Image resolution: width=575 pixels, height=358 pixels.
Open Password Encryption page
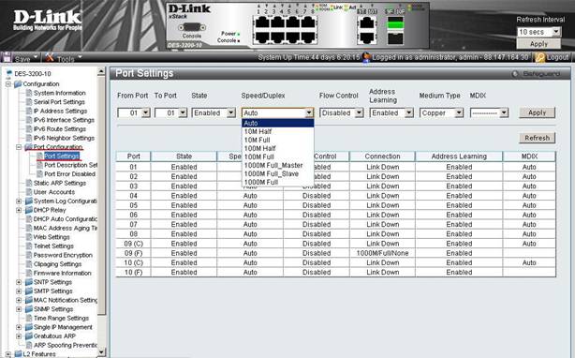(63, 255)
